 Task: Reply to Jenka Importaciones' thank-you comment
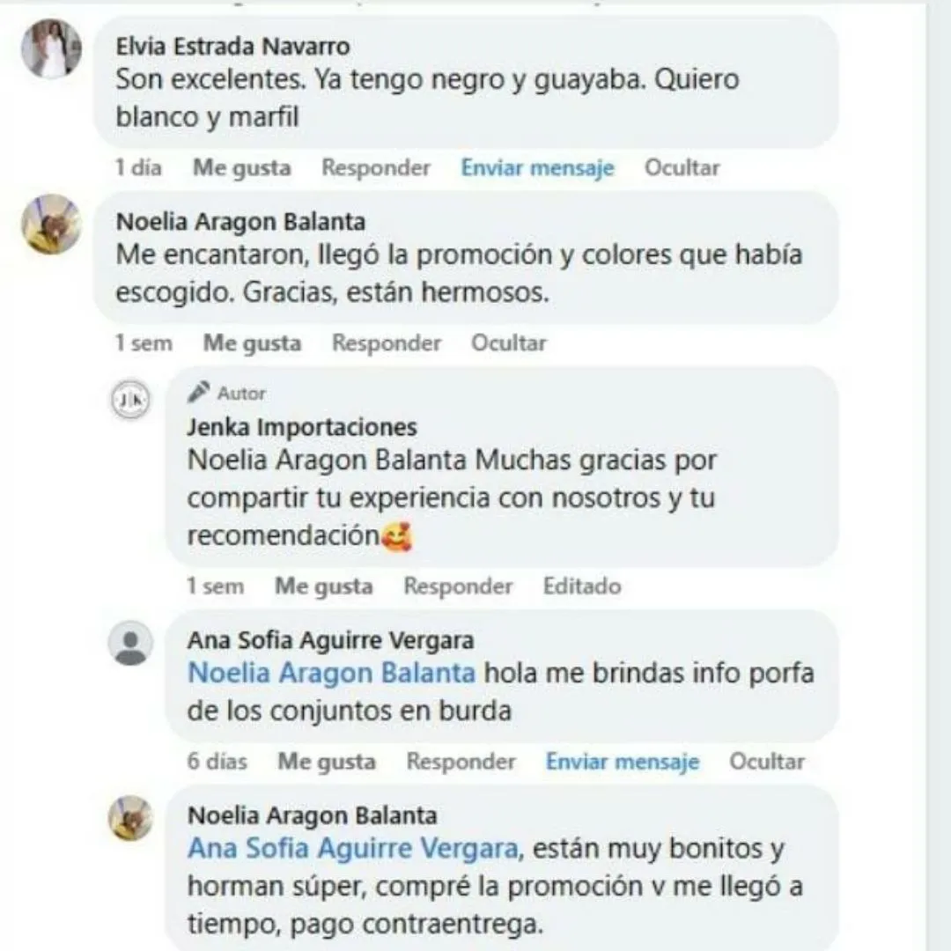459,586
